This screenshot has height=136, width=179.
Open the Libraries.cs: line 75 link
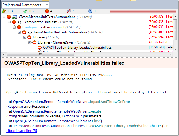pyautogui.click(x=22, y=131)
